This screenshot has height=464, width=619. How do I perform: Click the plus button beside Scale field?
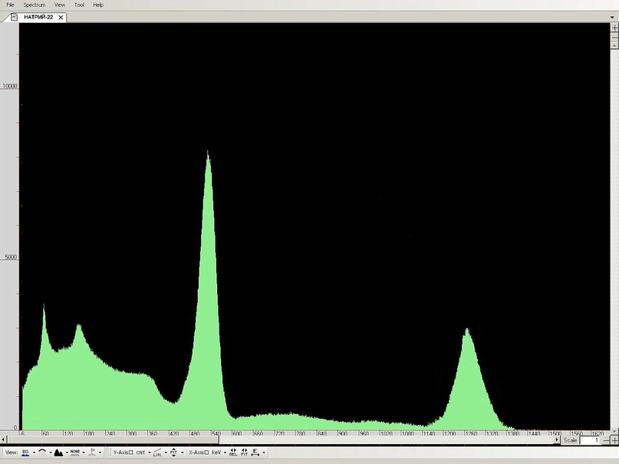tap(614, 440)
